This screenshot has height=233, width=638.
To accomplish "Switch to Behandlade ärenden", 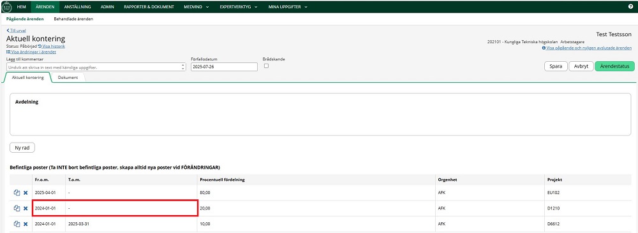I will (73, 19).
